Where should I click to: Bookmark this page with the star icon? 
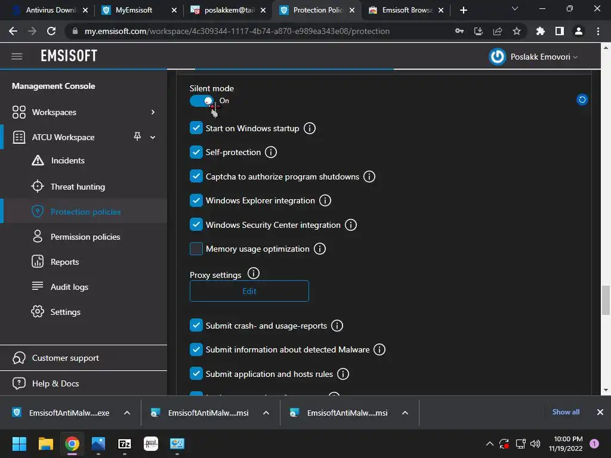(517, 31)
